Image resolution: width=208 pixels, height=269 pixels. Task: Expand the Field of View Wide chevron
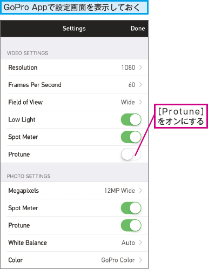(x=140, y=102)
